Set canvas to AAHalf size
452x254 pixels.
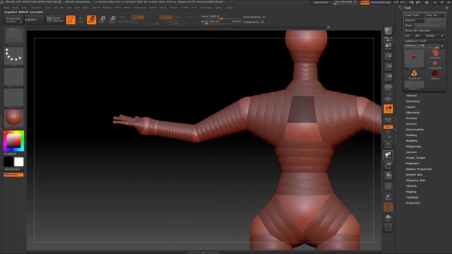tap(388, 78)
